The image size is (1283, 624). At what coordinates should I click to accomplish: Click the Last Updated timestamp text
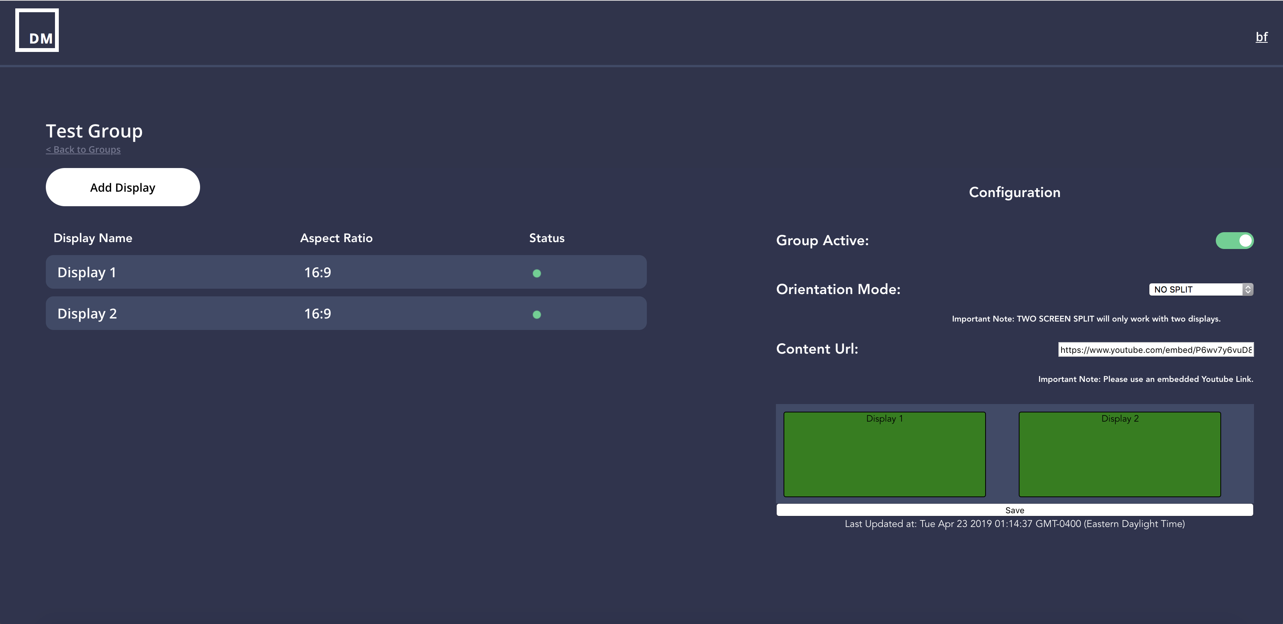1015,524
